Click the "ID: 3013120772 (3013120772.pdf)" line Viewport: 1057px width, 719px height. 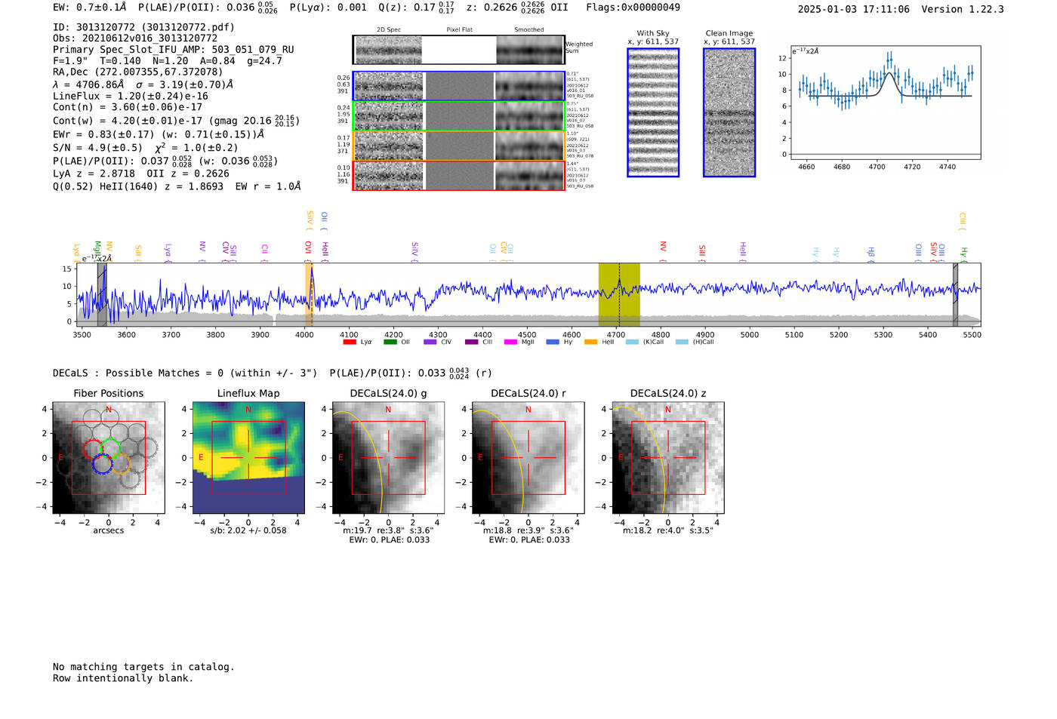tap(143, 27)
